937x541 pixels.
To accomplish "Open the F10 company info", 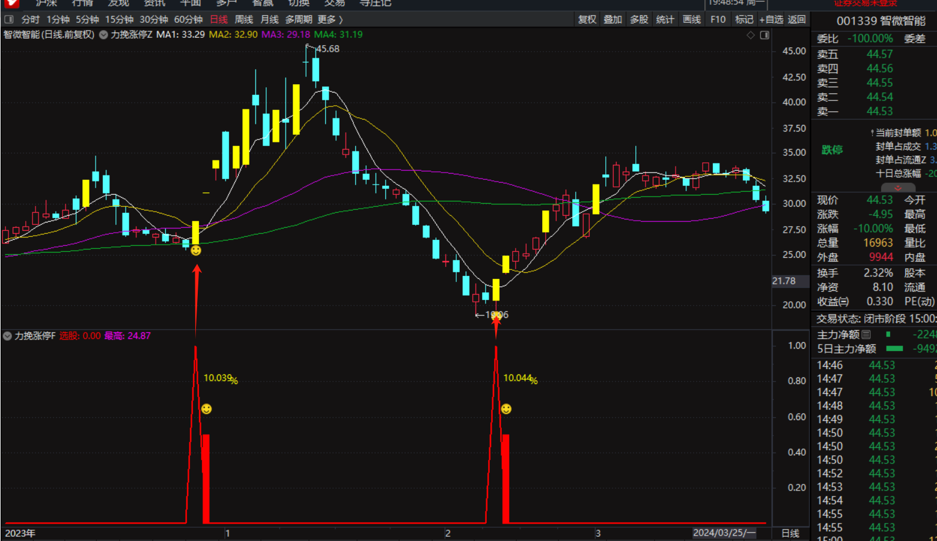I will tap(718, 19).
